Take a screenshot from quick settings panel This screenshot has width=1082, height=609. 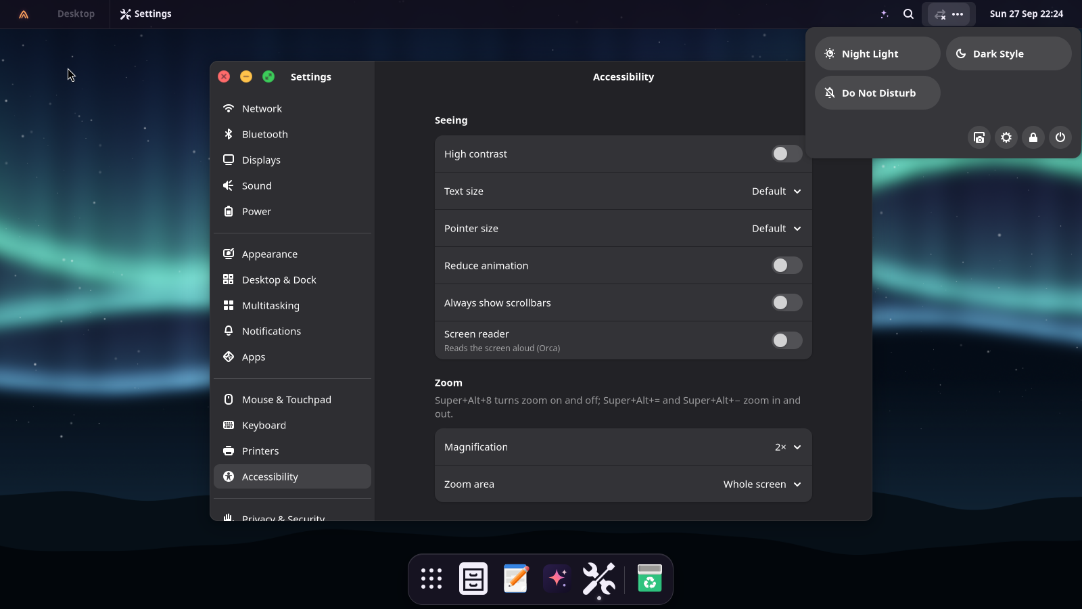[979, 137]
